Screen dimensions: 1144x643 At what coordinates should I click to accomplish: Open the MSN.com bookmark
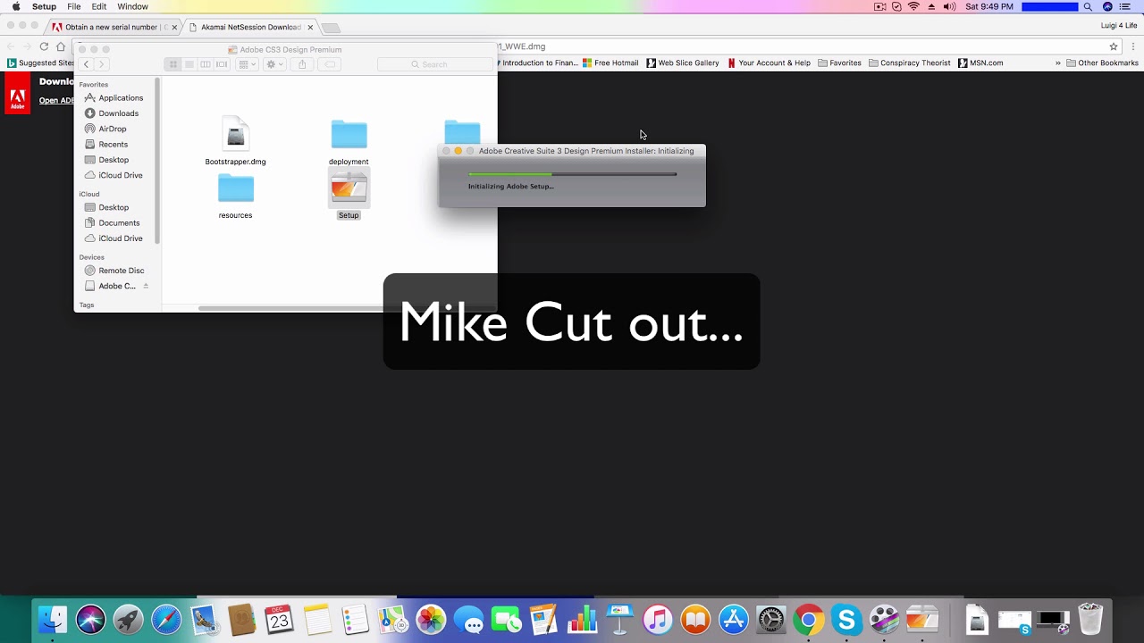980,63
